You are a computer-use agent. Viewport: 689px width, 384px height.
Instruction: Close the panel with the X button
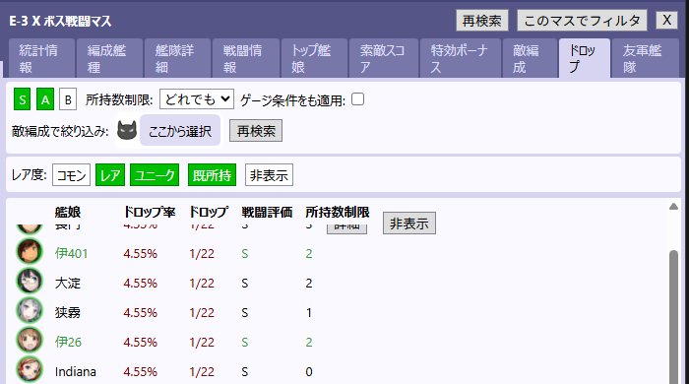pyautogui.click(x=666, y=21)
